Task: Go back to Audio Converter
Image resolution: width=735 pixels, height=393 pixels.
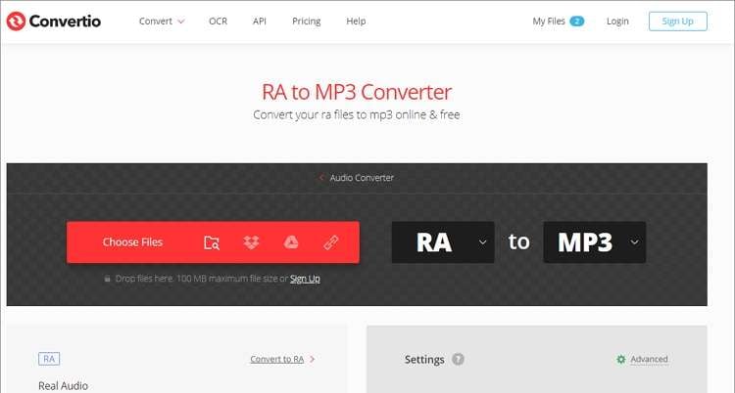Action: (x=362, y=178)
